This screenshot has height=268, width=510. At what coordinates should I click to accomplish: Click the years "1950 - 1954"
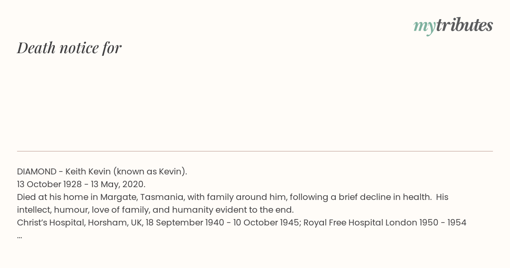443,223
